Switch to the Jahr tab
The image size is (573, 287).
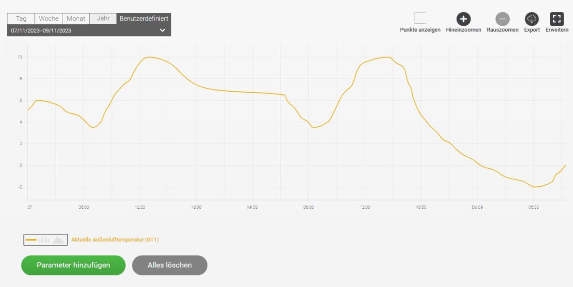tap(103, 19)
